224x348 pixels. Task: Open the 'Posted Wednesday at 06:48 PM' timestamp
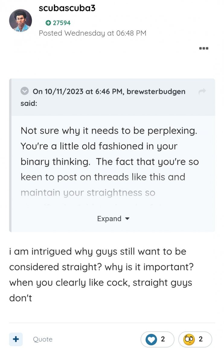click(92, 33)
